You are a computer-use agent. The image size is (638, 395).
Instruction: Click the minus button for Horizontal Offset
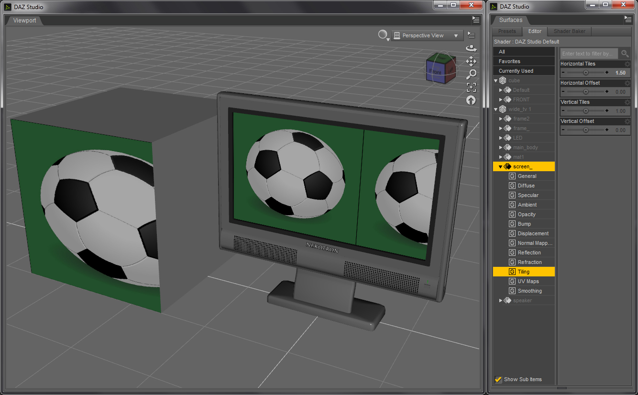(x=563, y=92)
